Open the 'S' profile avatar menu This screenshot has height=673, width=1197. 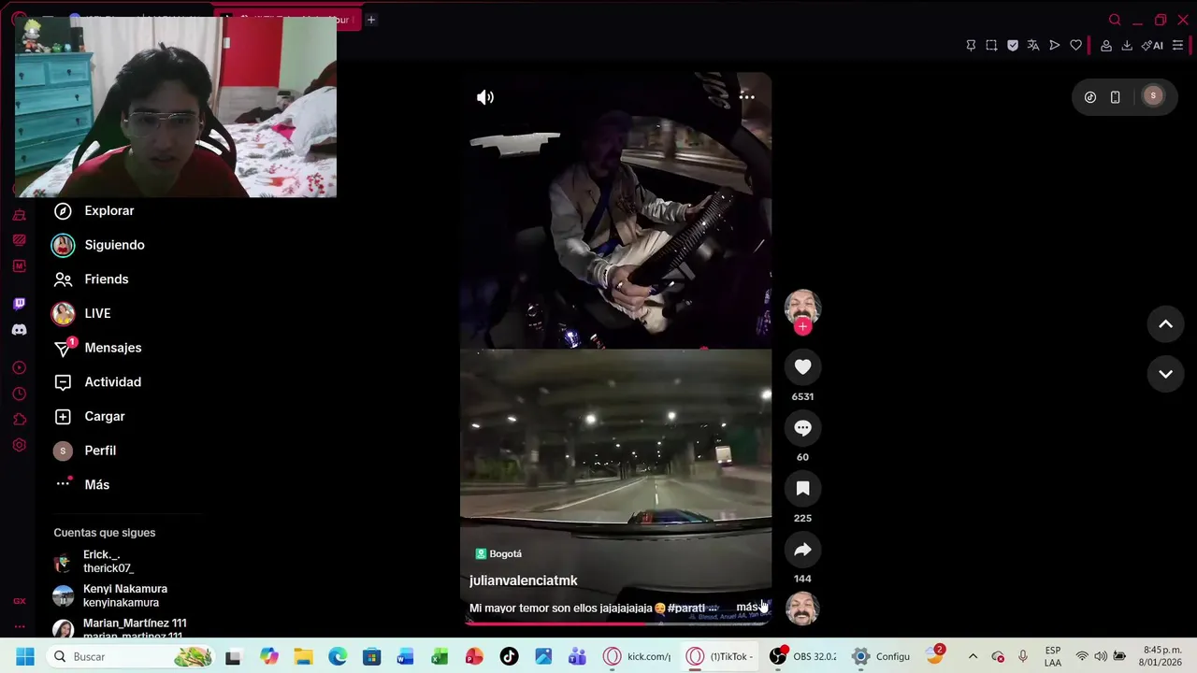[x=1153, y=96]
